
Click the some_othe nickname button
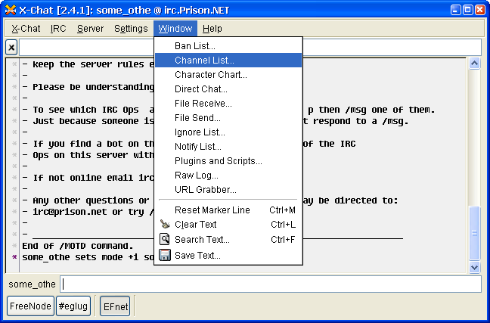click(31, 284)
